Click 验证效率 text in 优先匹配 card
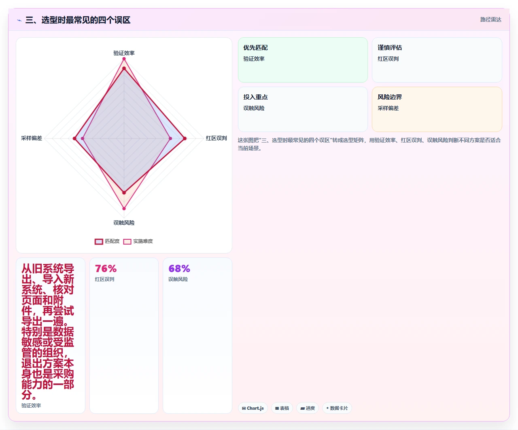518x430 pixels. pos(254,59)
